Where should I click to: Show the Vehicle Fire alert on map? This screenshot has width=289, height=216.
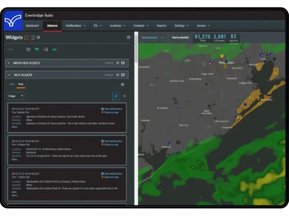tap(110, 112)
